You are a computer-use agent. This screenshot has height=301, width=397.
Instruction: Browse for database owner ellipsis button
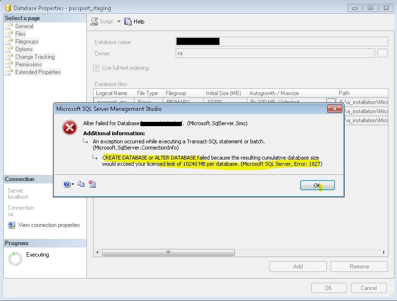(x=383, y=53)
